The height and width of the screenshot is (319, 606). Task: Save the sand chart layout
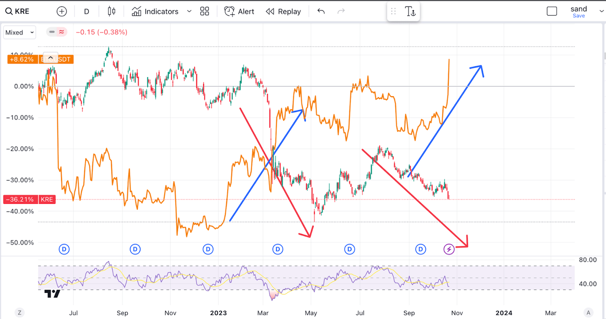pyautogui.click(x=579, y=16)
